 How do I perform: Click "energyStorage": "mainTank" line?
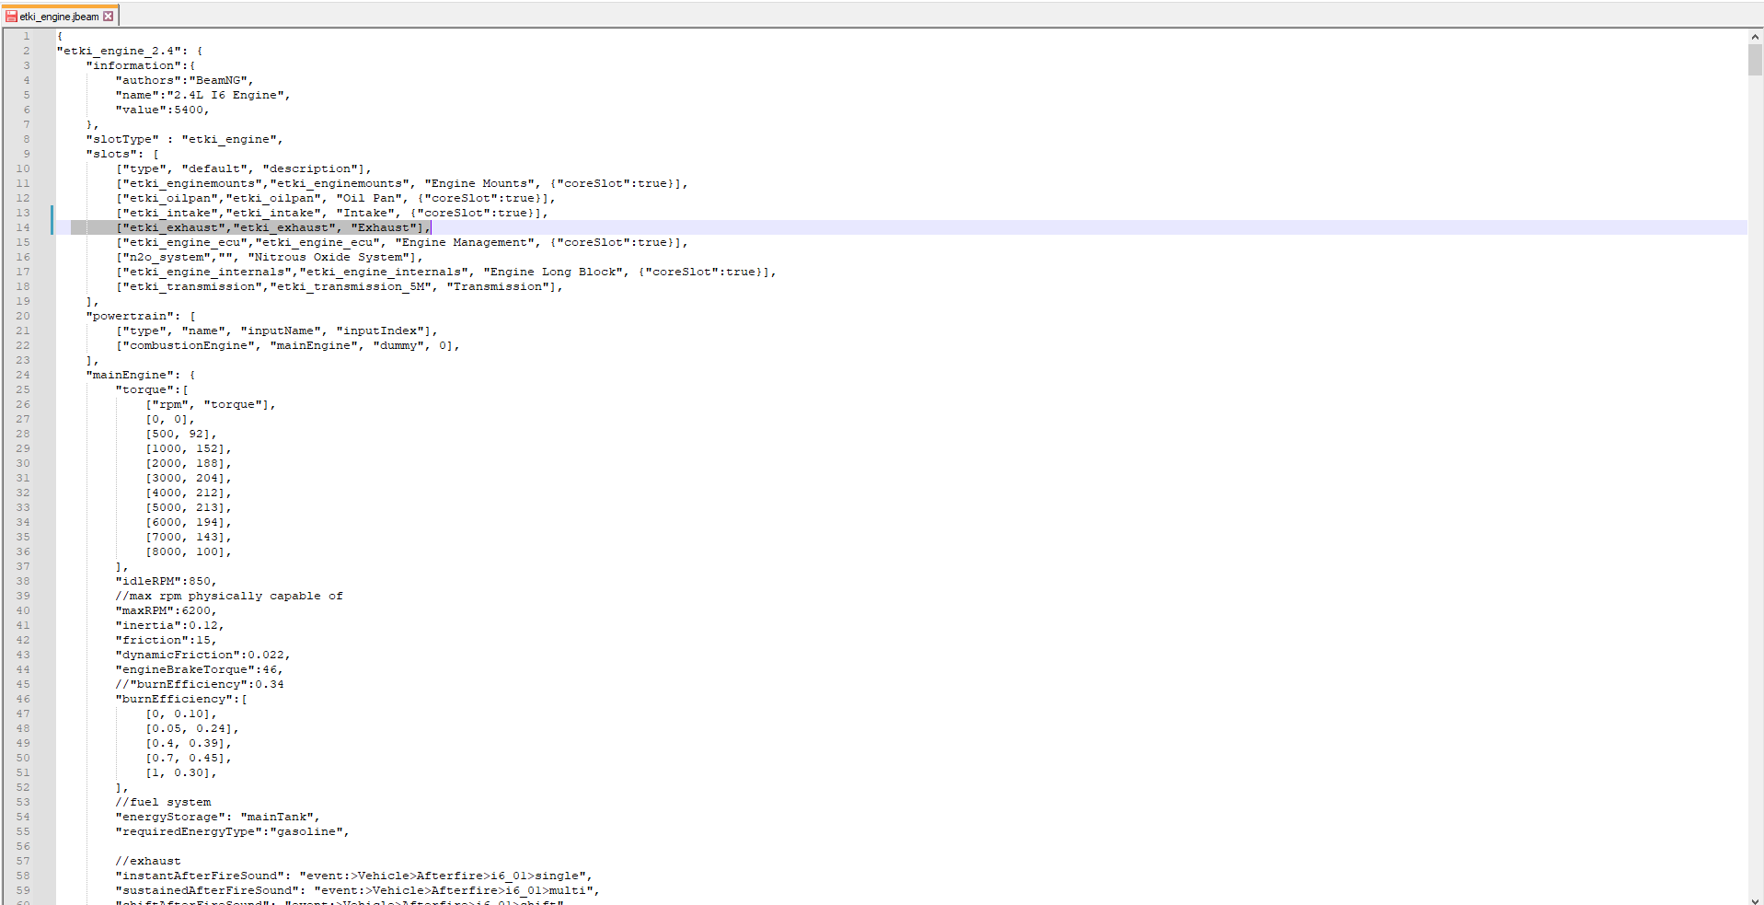click(x=218, y=817)
